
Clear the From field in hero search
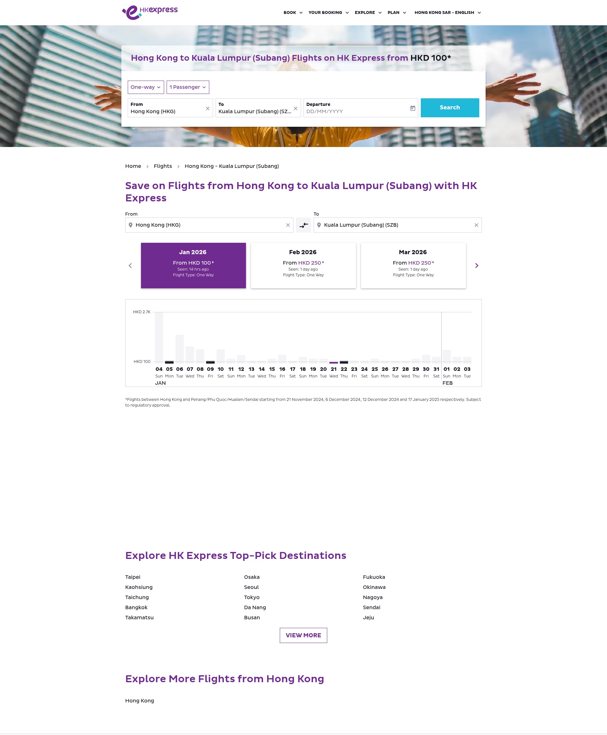point(208,108)
